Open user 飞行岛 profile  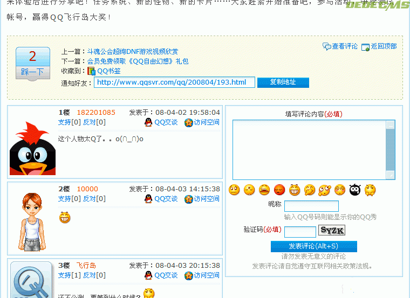(x=86, y=266)
